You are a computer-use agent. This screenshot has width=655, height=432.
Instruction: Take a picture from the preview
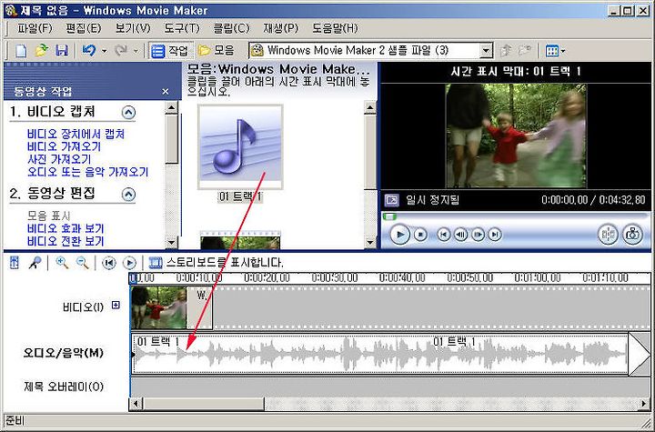pos(632,235)
